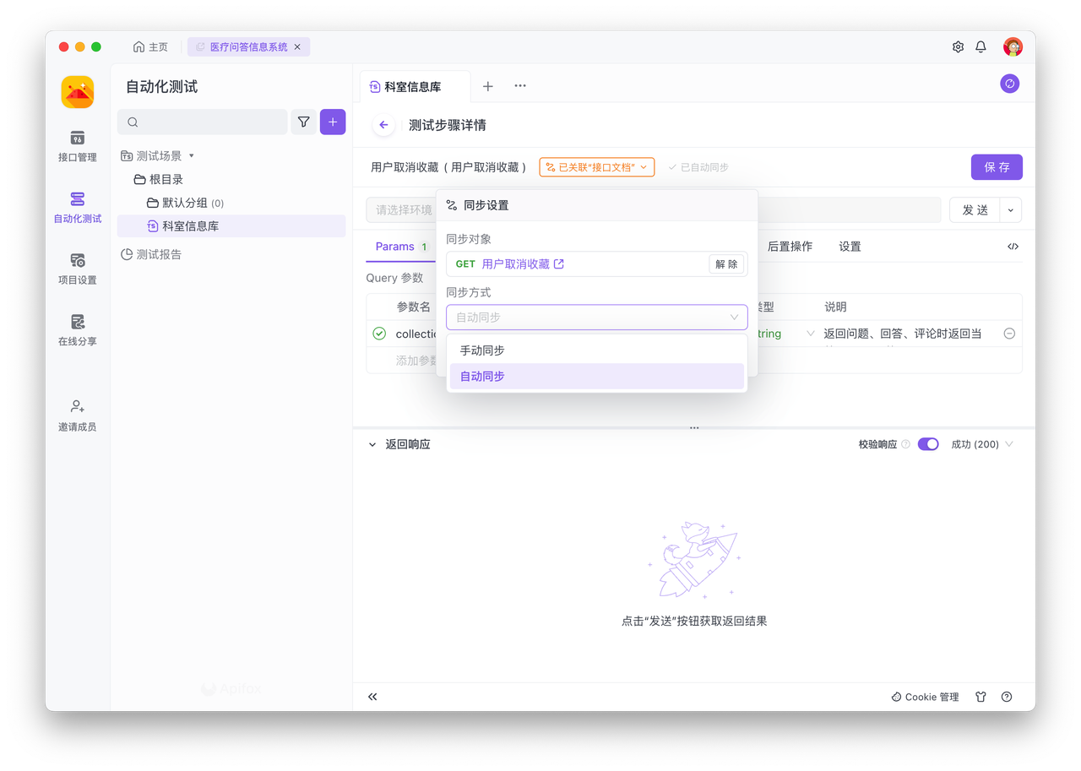Toggle the collection parameter enabled check
The width and height of the screenshot is (1081, 771).
379,334
